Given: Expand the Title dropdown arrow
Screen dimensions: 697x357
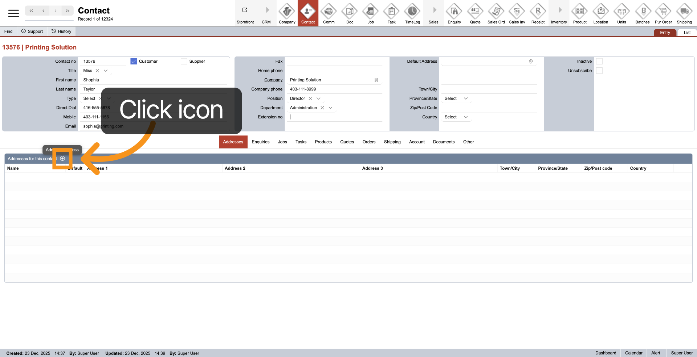Looking at the screenshot, I should click(x=106, y=71).
